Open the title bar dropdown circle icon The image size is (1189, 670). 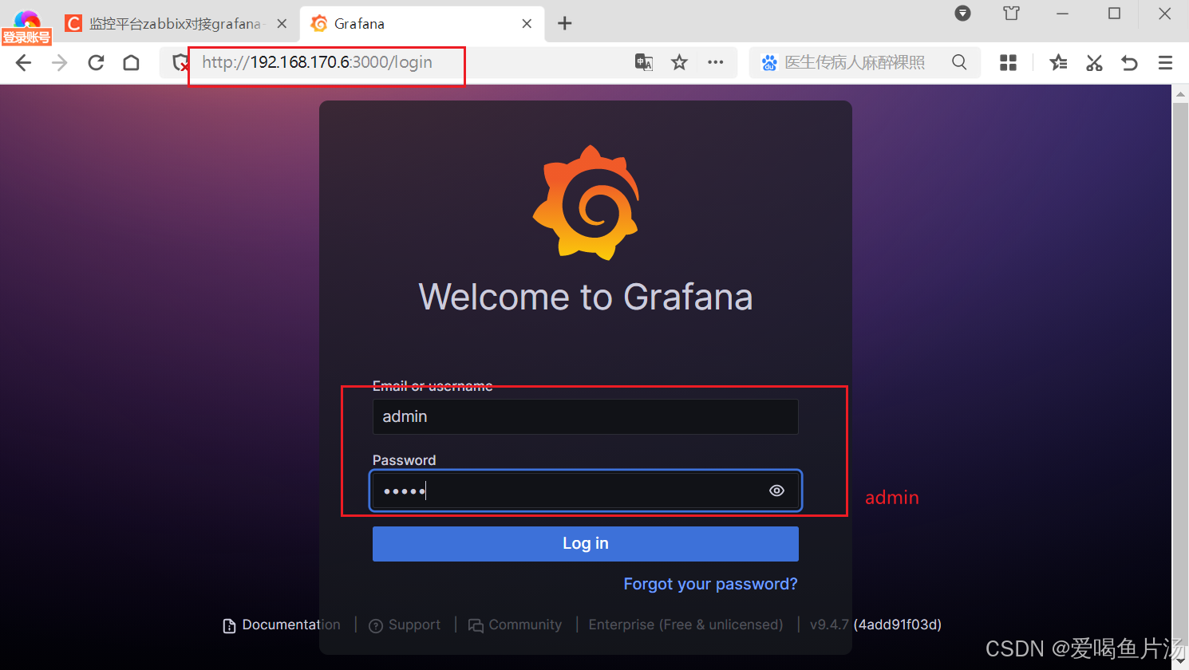click(x=963, y=13)
